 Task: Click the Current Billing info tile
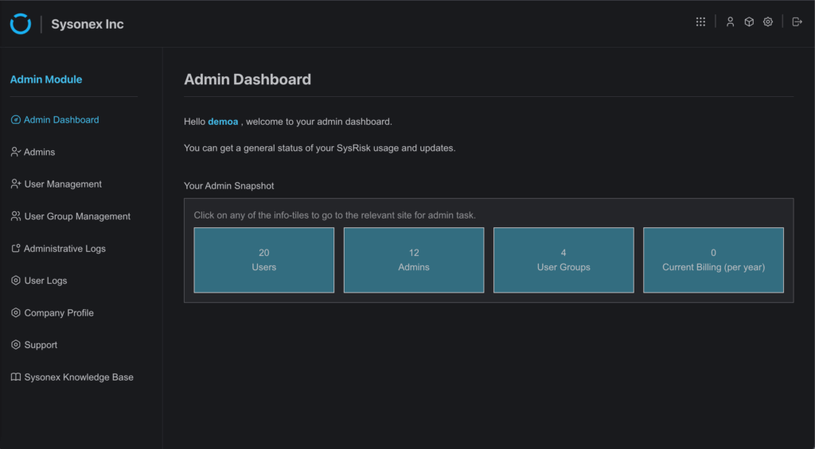click(x=713, y=260)
